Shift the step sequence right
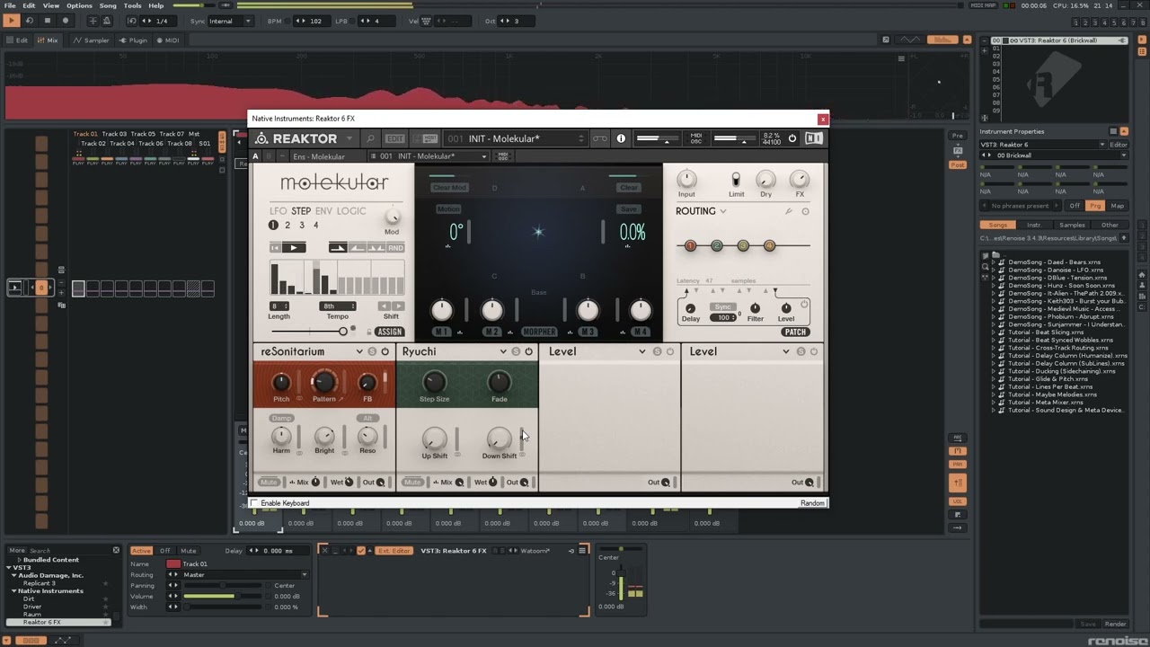Viewport: 1150px width, 647px height. pos(398,306)
